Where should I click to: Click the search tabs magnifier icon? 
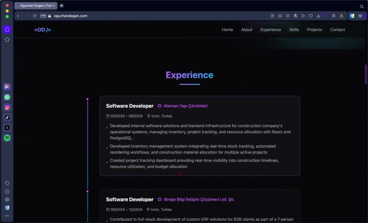[x=362, y=7]
